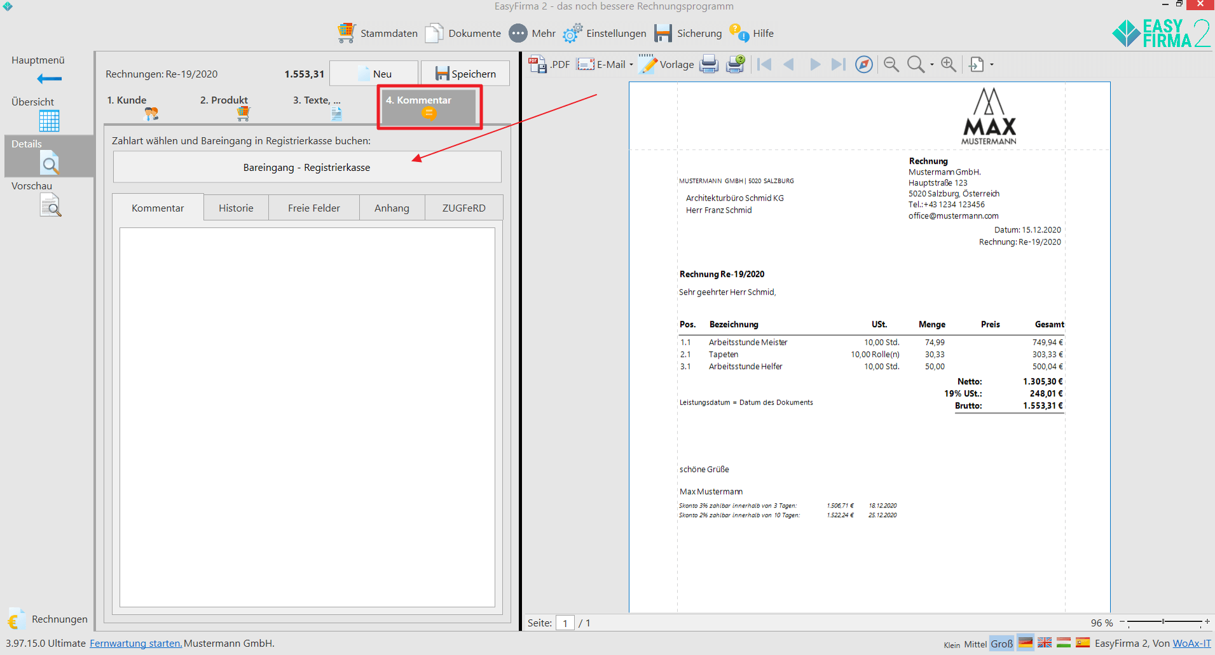The height and width of the screenshot is (655, 1215).
Task: Click the zoom in magnifier icon
Action: pyautogui.click(x=948, y=65)
